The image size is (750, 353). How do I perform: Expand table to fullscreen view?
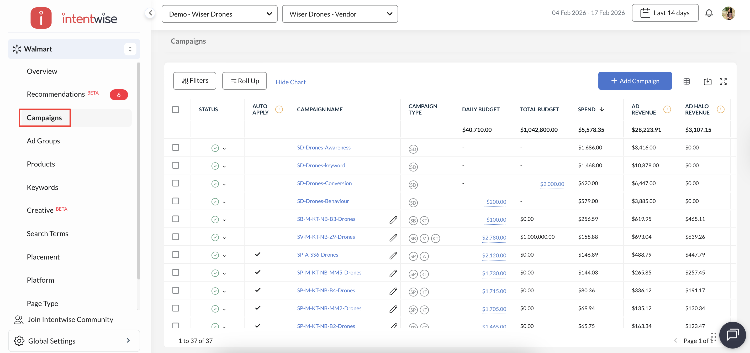click(723, 81)
